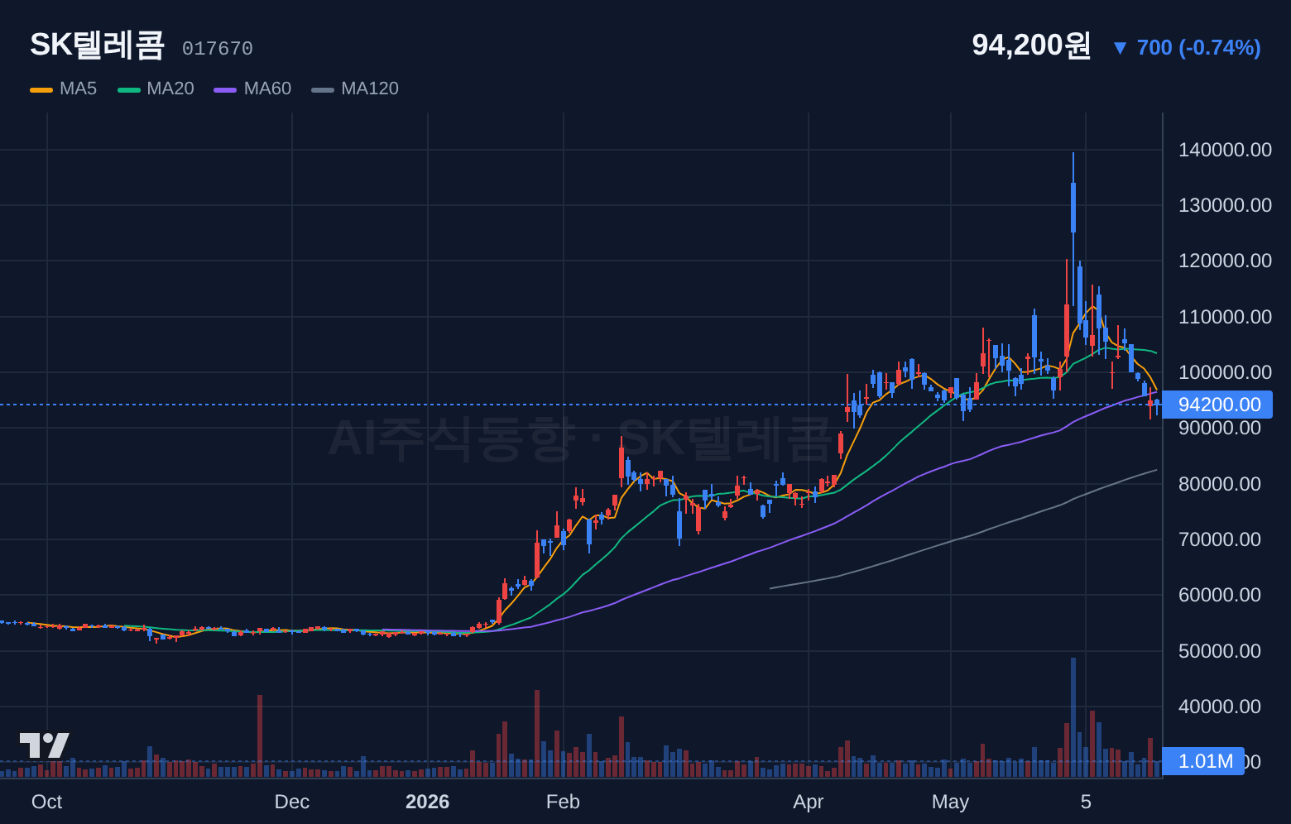The height and width of the screenshot is (824, 1291).
Task: Click the 130000.00 price axis label
Action: (x=1225, y=205)
